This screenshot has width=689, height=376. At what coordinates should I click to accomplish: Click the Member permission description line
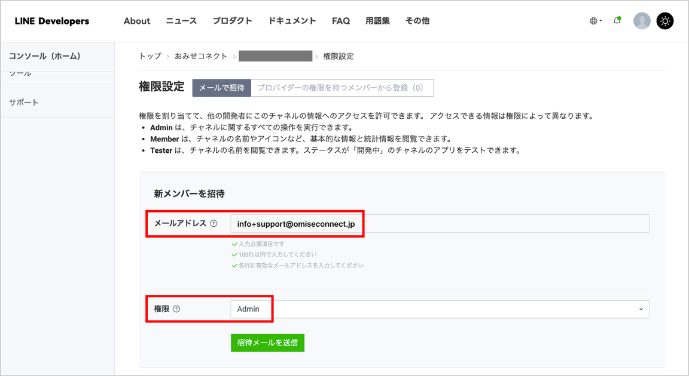301,139
